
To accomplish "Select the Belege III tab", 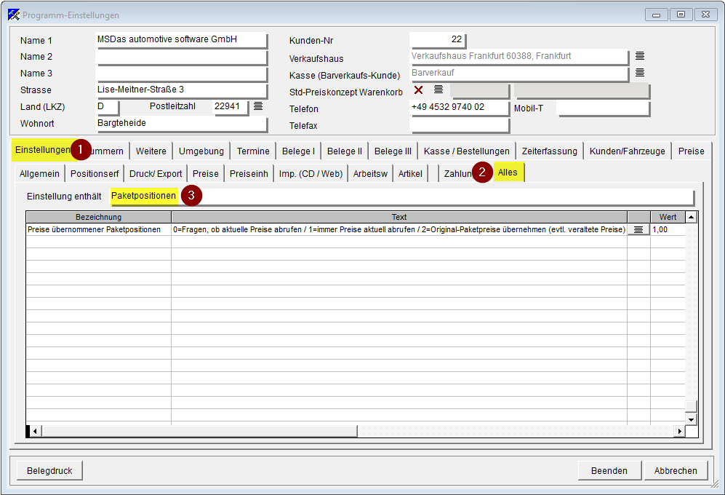I will pyautogui.click(x=393, y=151).
